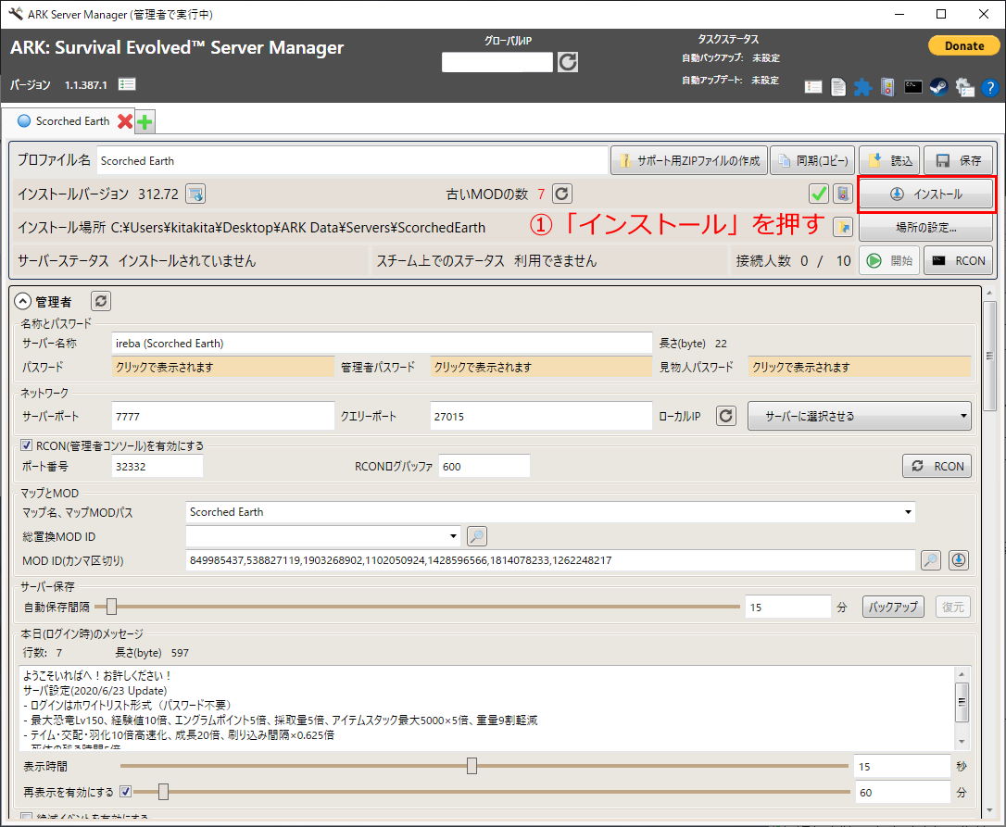Click the auto-save interval value field in 分
Image resolution: width=1006 pixels, height=827 pixels.
(788, 607)
